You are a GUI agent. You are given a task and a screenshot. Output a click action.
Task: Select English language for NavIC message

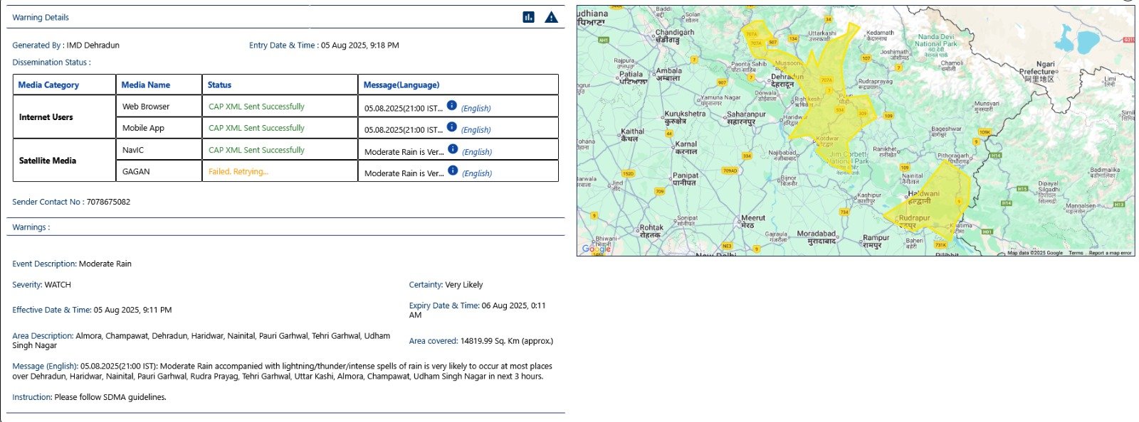(x=477, y=152)
